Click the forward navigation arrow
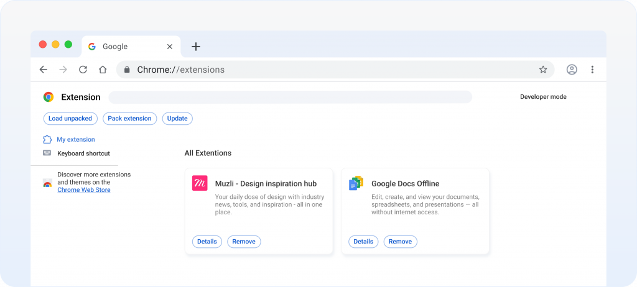The image size is (637, 287). coord(63,70)
